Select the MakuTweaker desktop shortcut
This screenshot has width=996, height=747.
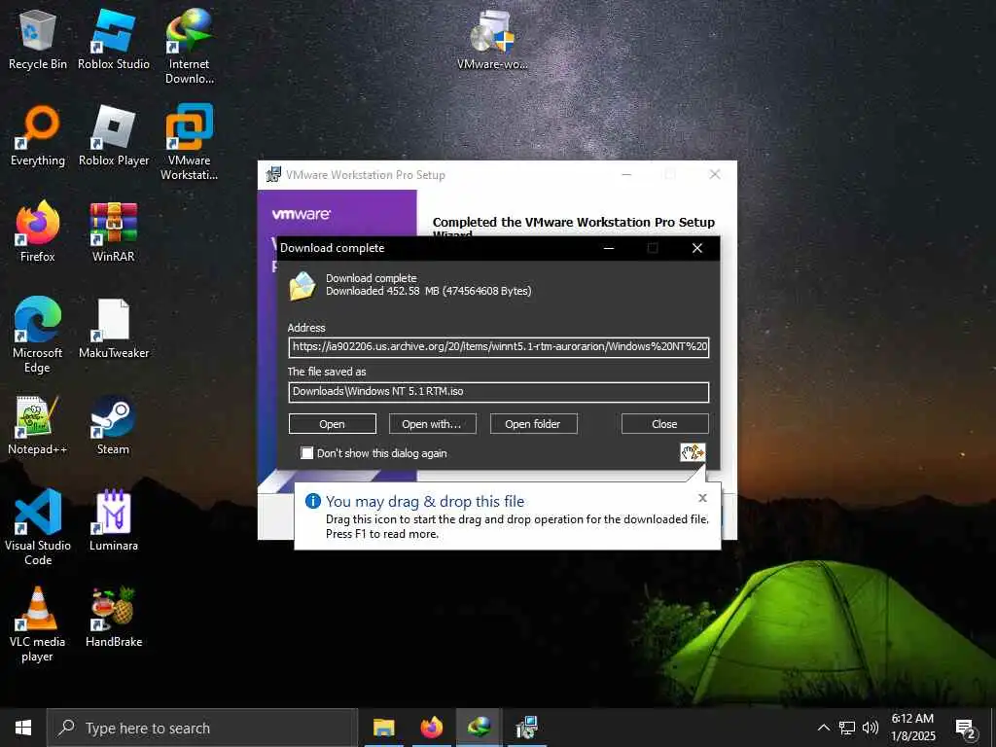point(114,329)
